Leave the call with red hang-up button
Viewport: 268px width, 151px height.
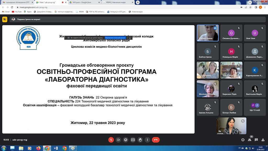coord(156,140)
